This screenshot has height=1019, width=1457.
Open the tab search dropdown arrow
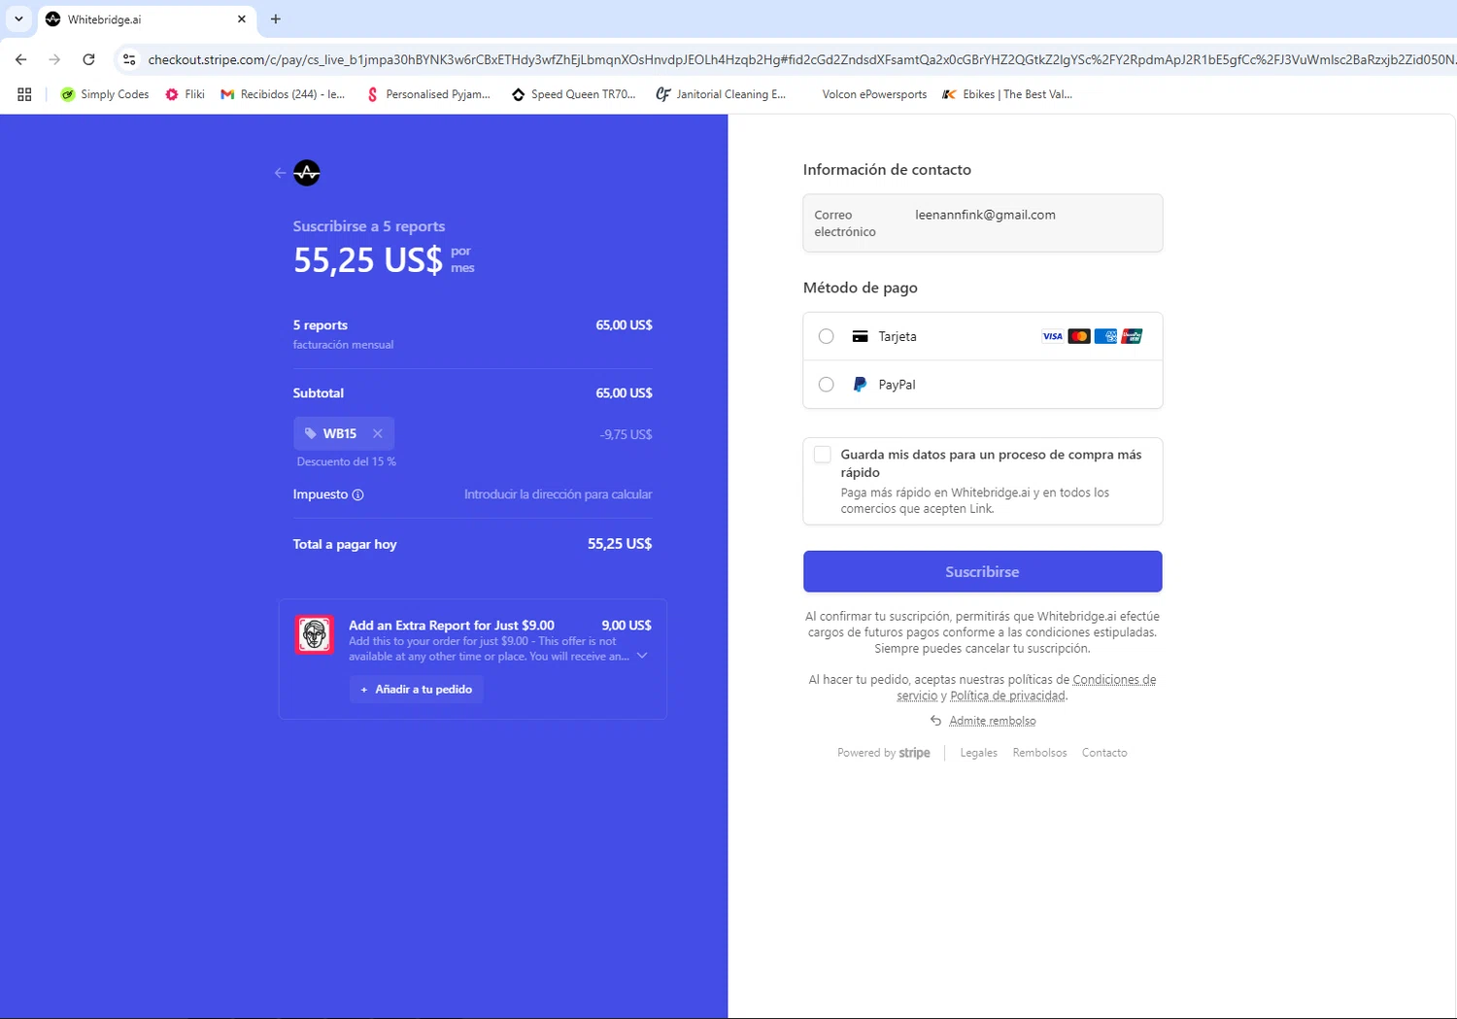point(18,18)
